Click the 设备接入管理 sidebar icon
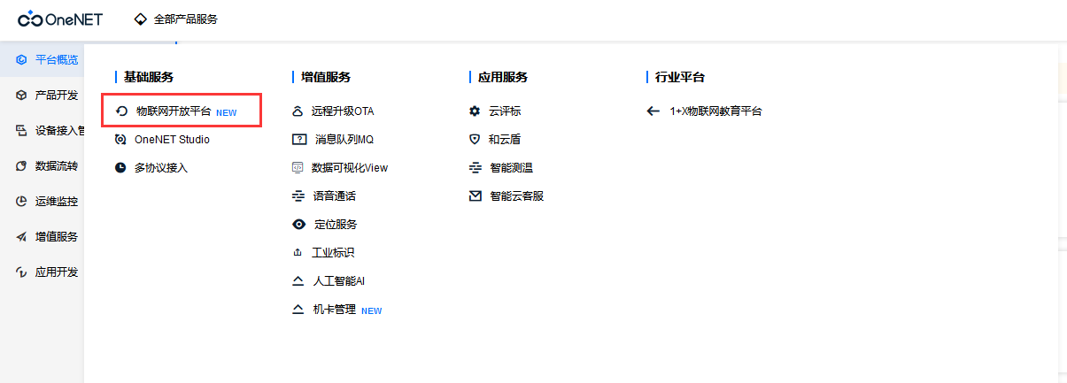The image size is (1067, 383). [x=21, y=131]
